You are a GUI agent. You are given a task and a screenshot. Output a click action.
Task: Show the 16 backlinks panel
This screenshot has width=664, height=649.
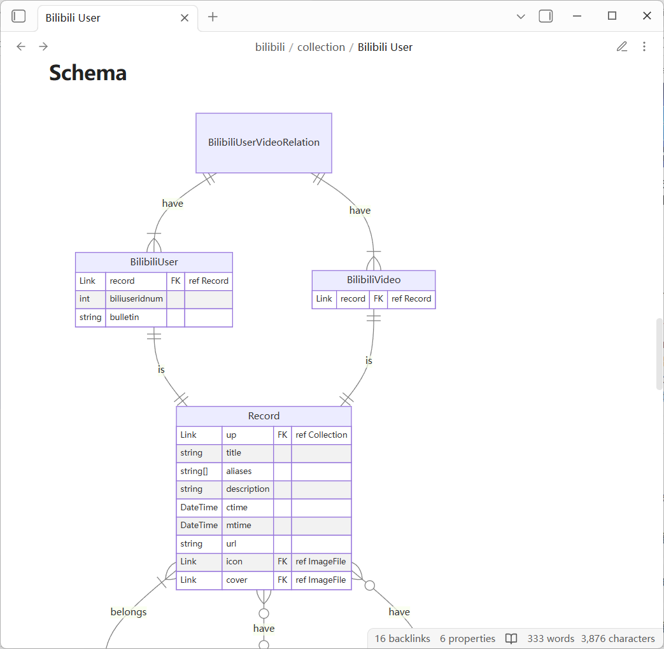pos(402,638)
